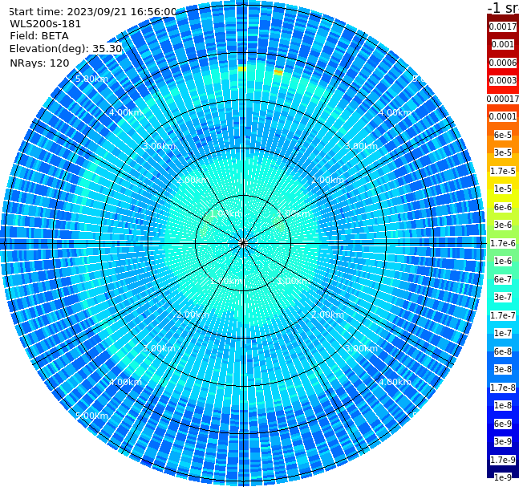Click the lidar origin at the plot center
Image resolution: width=519 pixels, height=487 pixels.
click(x=243, y=243)
